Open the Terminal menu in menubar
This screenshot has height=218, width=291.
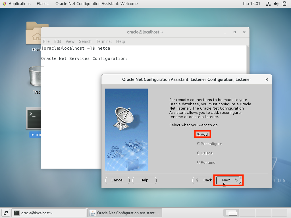coord(104,41)
